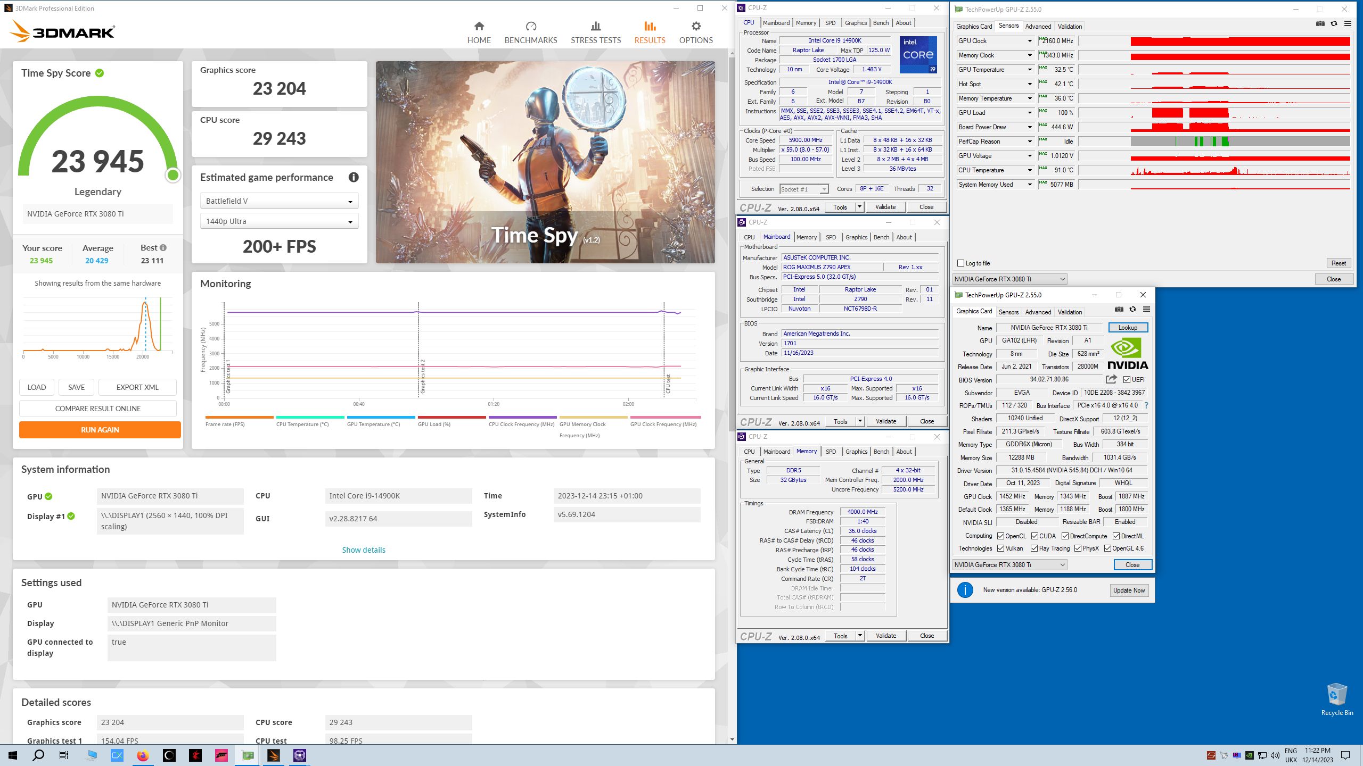Click refresh icon in GPU-Z Graphics Card window

coord(1132,309)
